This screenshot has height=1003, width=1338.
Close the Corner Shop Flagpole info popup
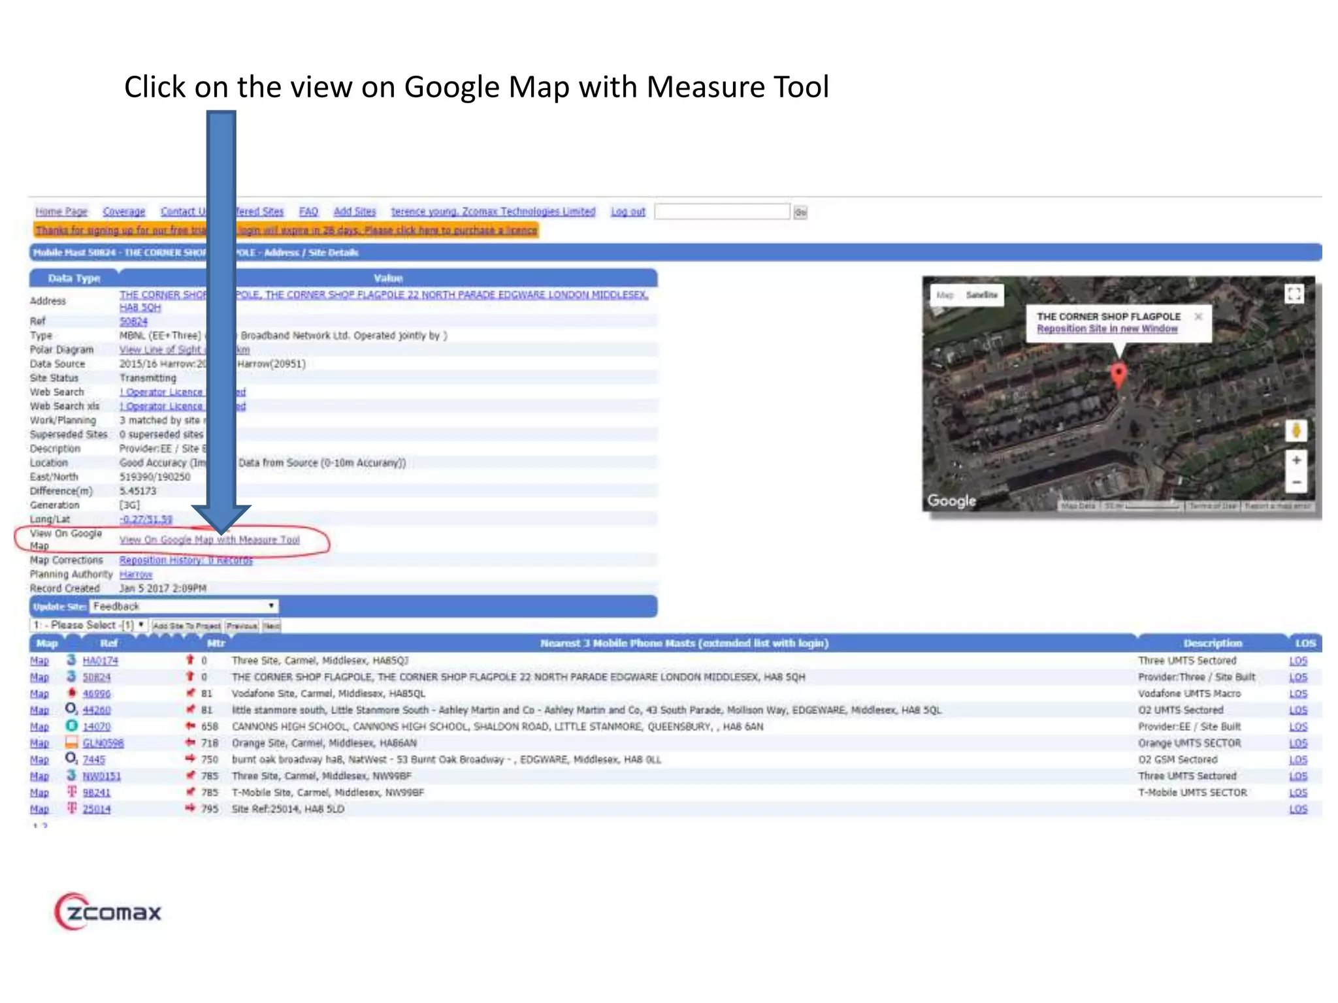pyautogui.click(x=1198, y=317)
